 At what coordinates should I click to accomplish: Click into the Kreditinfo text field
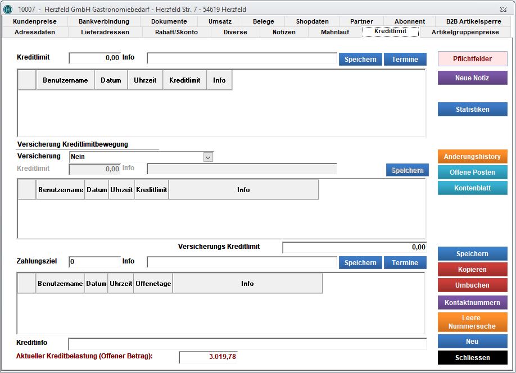click(247, 344)
